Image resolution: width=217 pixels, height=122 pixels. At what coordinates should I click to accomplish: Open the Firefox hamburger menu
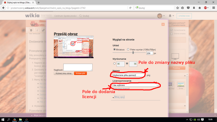(214, 8)
